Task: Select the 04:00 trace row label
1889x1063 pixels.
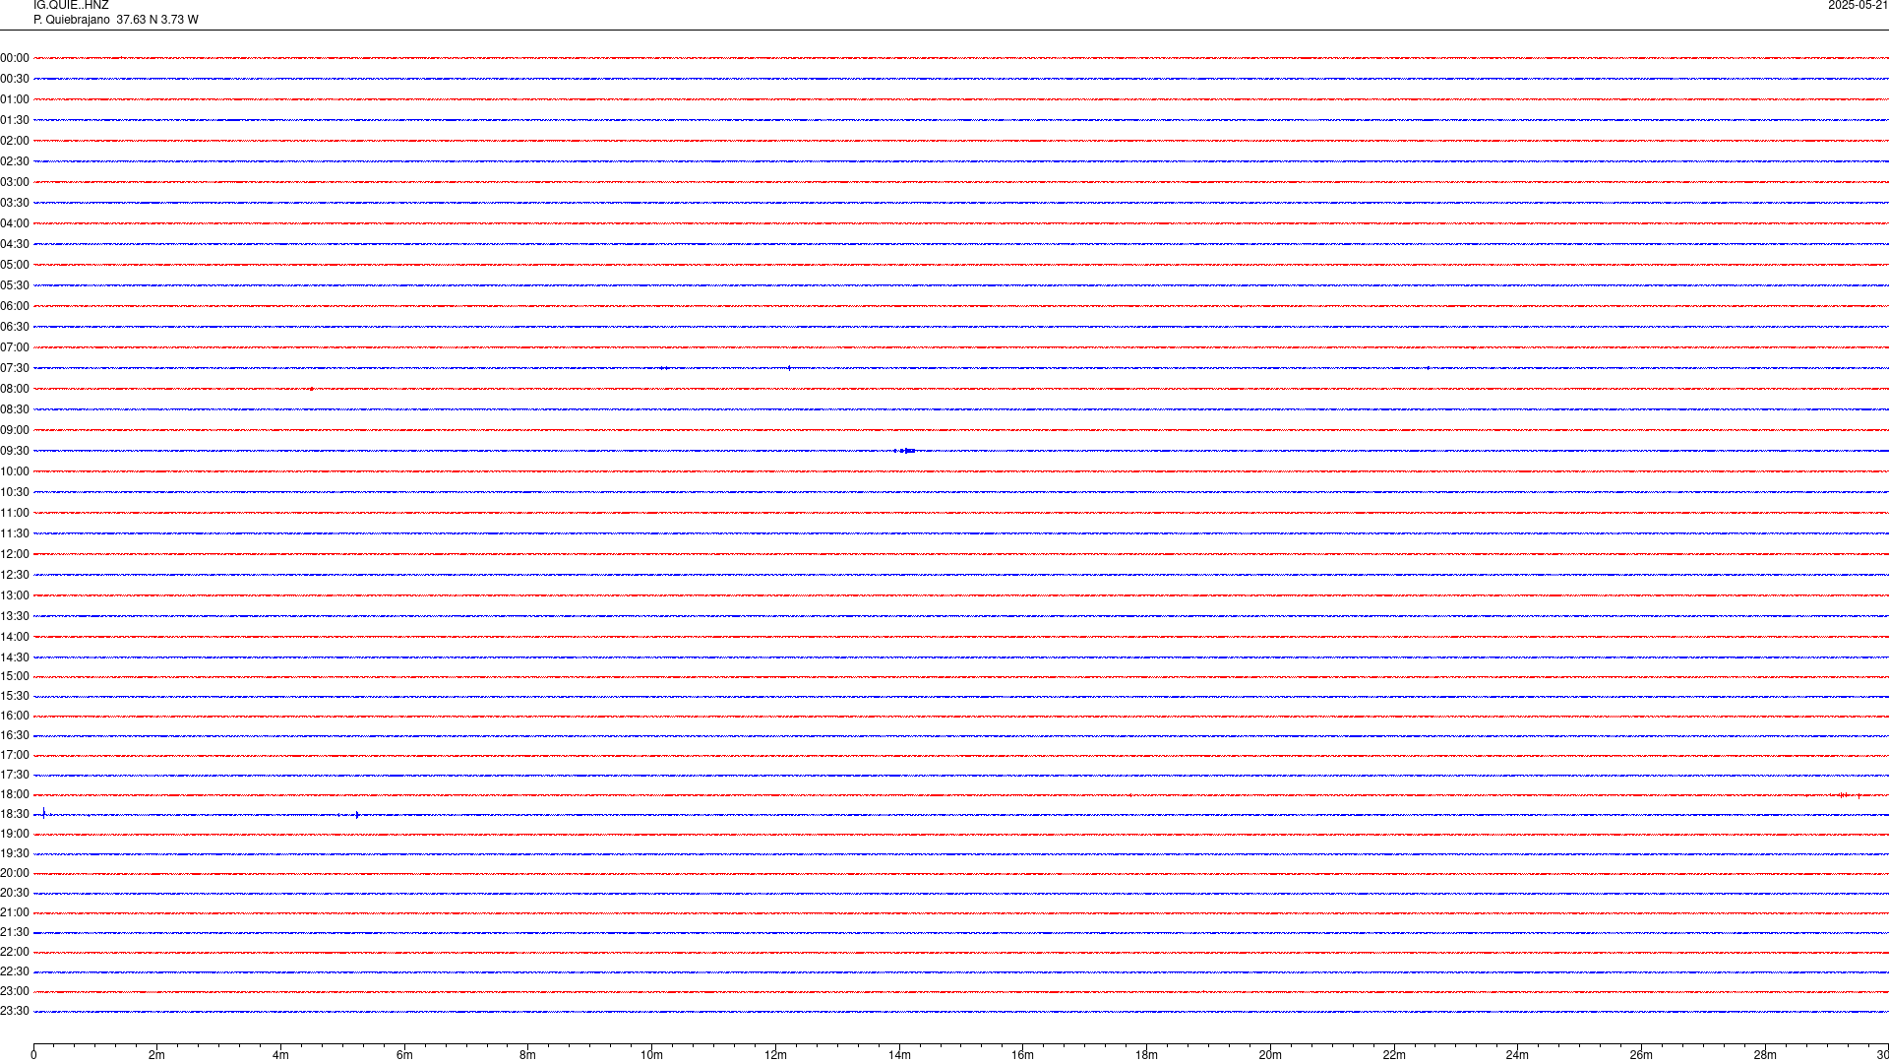Action: 15,223
